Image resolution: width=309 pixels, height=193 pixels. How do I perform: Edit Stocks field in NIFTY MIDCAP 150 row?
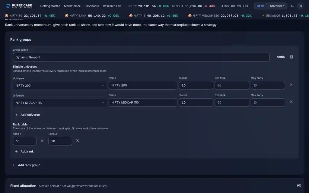point(196,103)
